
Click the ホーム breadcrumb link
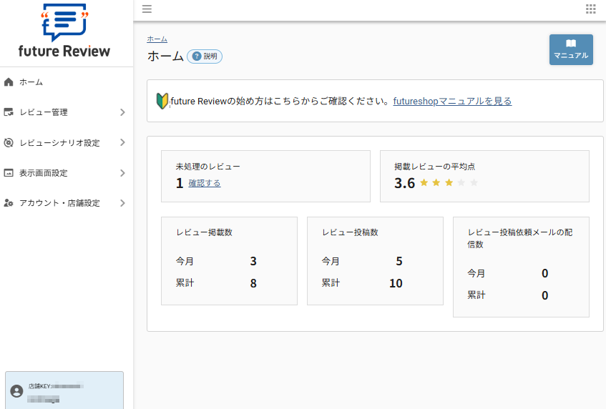(x=157, y=39)
